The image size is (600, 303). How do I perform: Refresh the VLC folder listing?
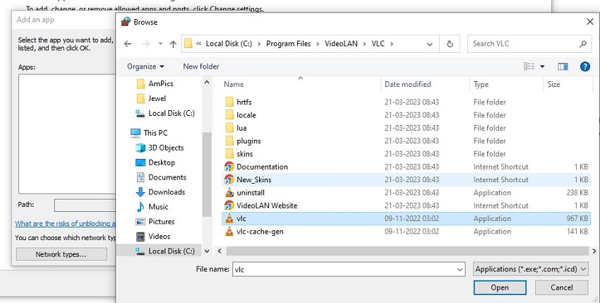(x=450, y=44)
